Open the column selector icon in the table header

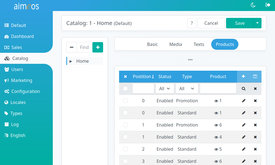pyautogui.click(x=255, y=76)
